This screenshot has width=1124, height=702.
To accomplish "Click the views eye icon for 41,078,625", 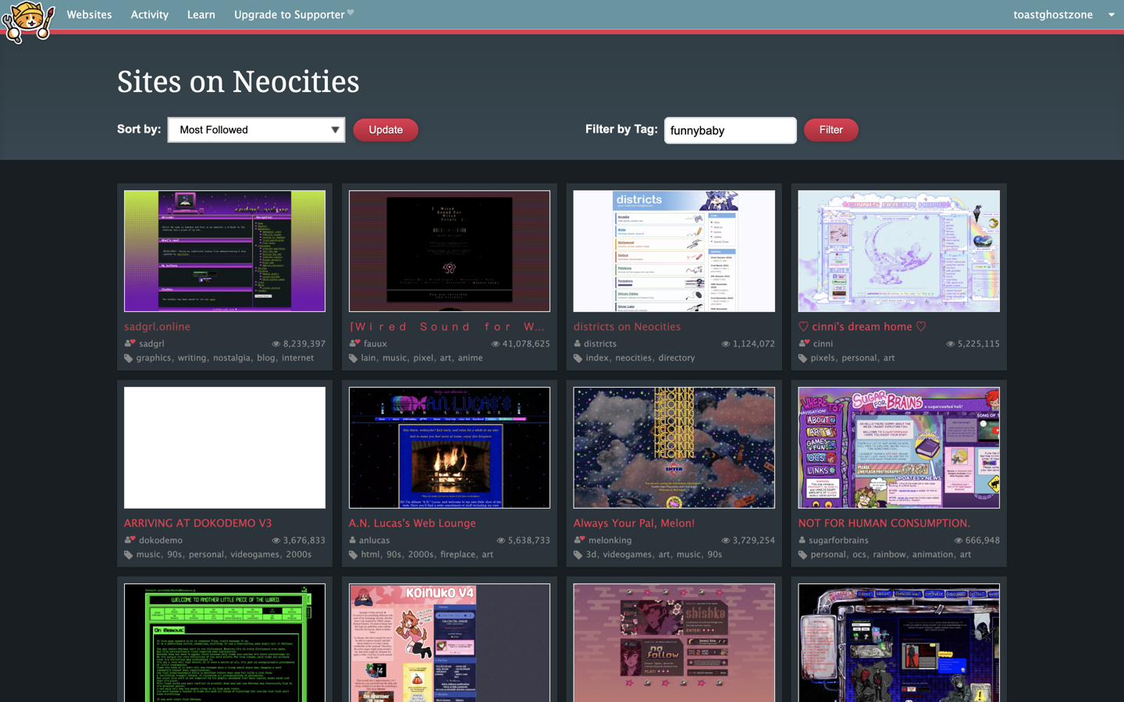I will (495, 344).
